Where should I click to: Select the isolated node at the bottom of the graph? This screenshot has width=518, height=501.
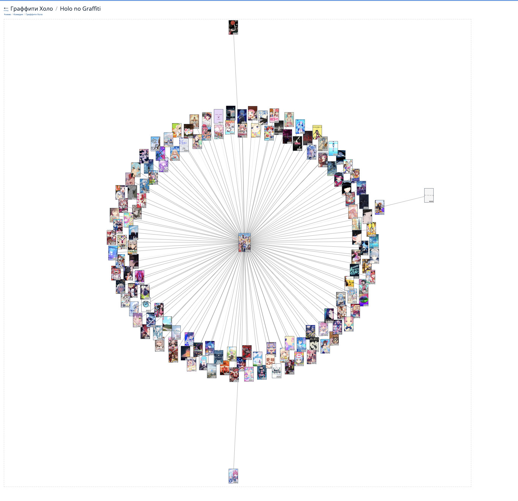[x=233, y=476]
